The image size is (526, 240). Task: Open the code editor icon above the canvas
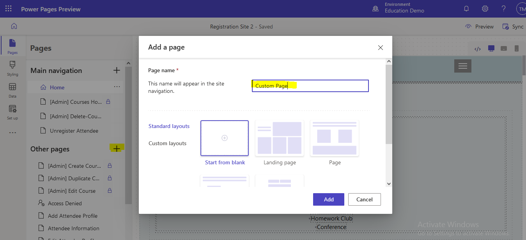point(477,48)
